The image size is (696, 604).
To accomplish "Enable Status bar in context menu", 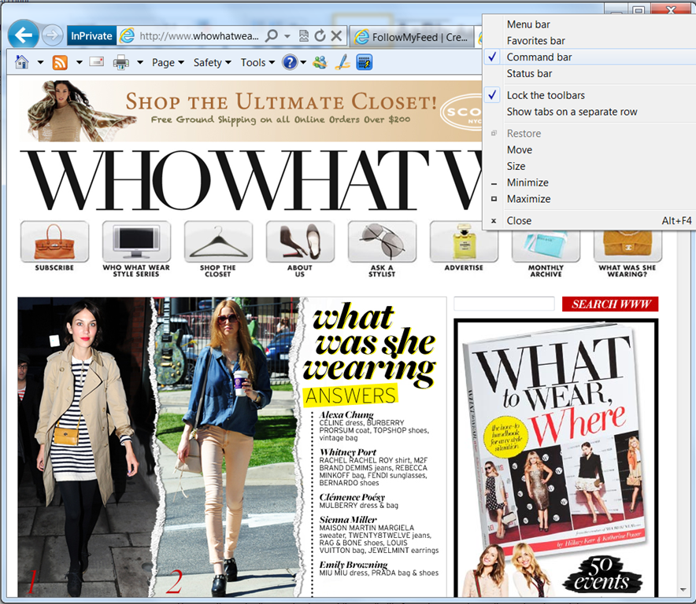I will point(529,74).
